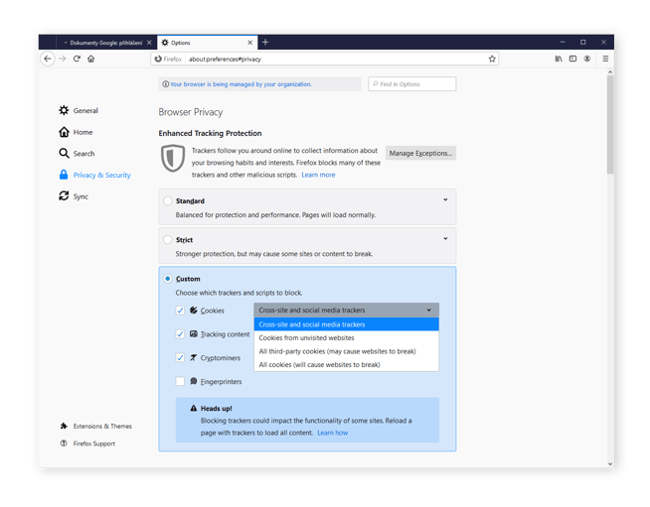
Task: Expand the Standard section chevron
Action: pos(445,199)
